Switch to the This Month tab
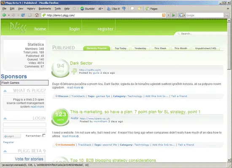 pos(181,48)
